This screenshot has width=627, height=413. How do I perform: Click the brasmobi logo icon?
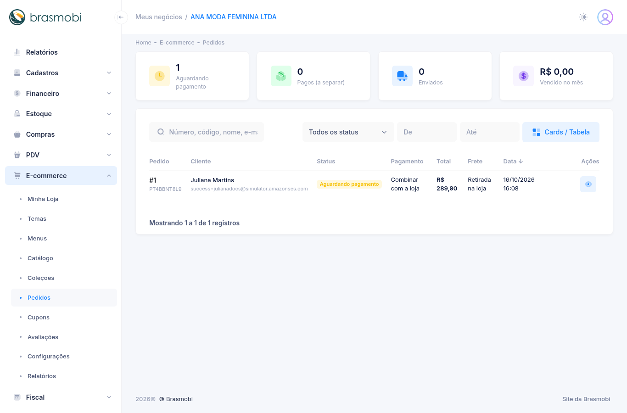(17, 17)
